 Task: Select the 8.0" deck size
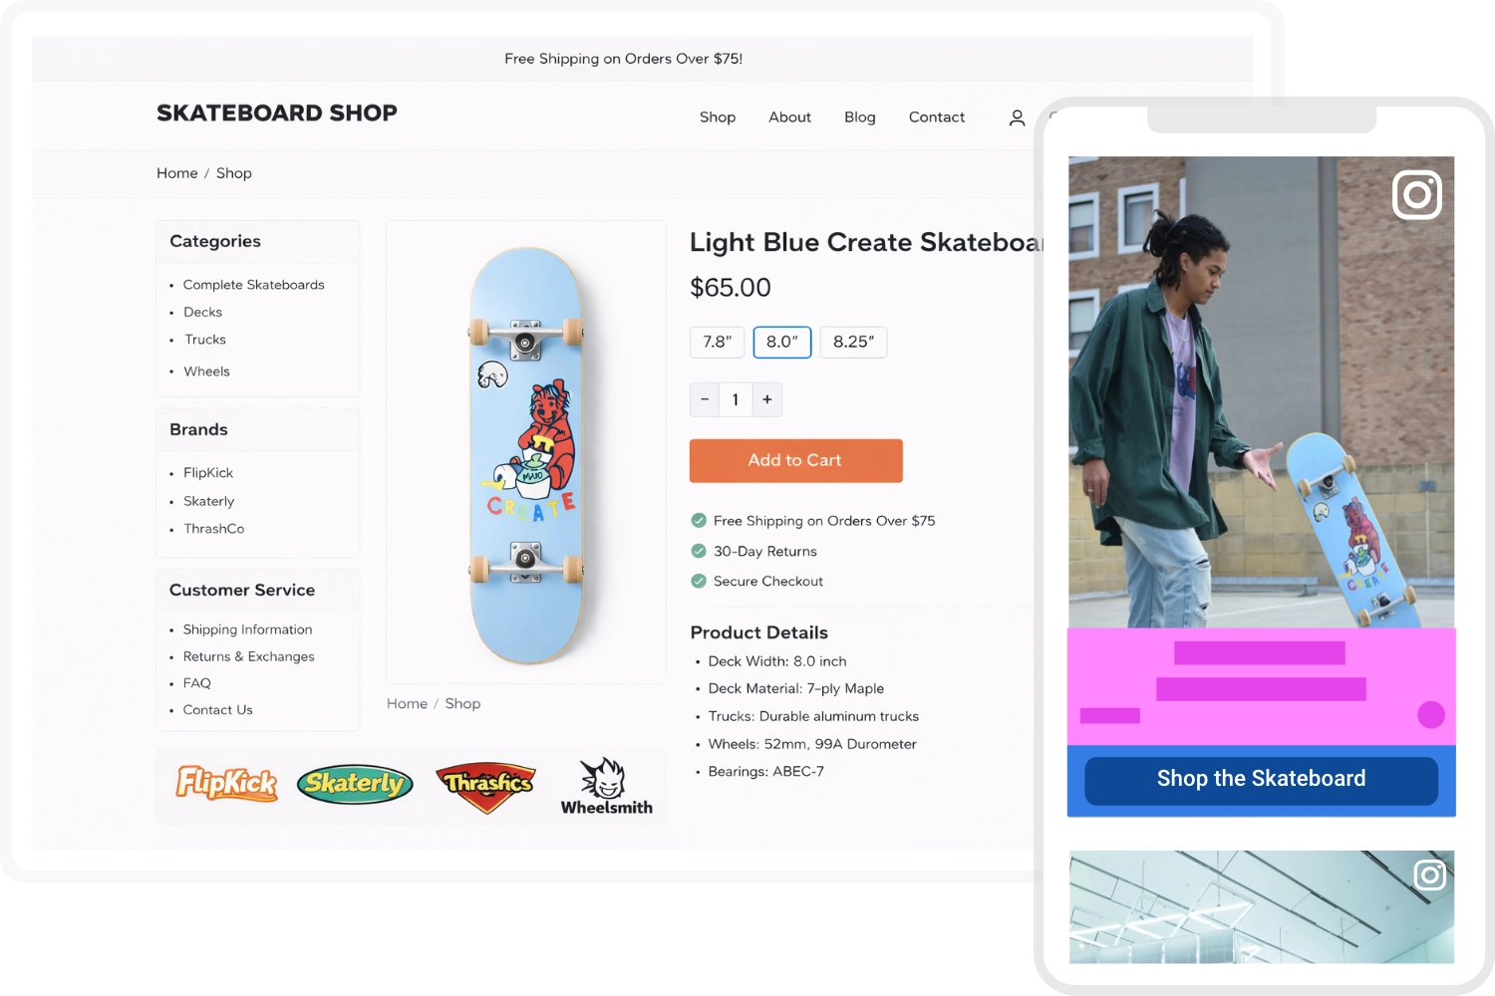[x=782, y=342]
